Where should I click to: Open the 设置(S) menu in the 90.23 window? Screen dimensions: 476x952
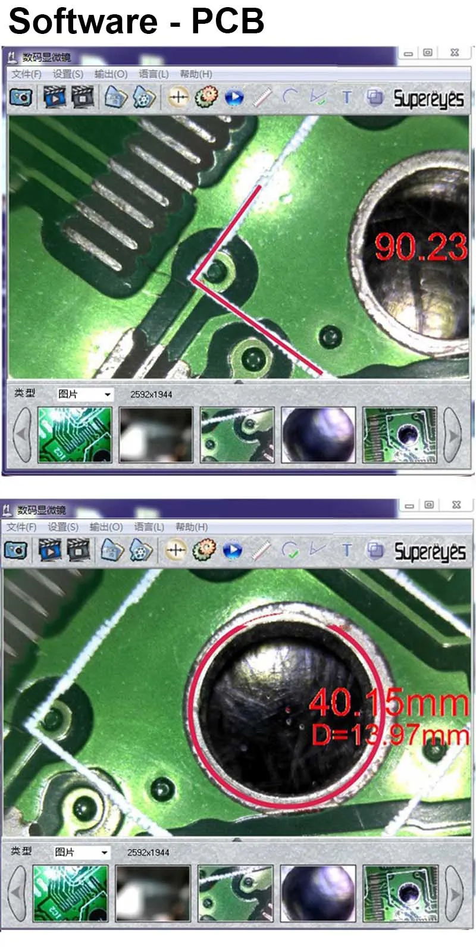coord(68,74)
